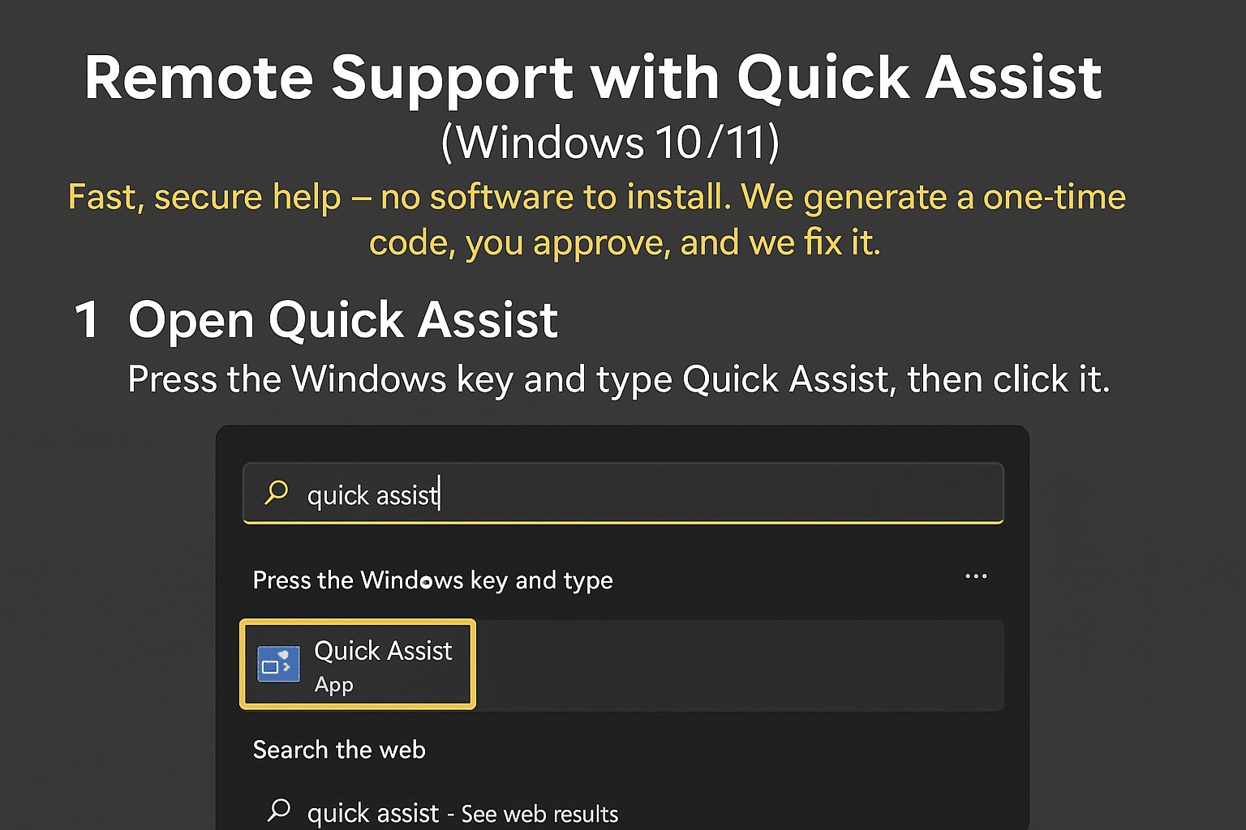Viewport: 1246px width, 830px height.
Task: Click the step number 1
Action: point(87,319)
